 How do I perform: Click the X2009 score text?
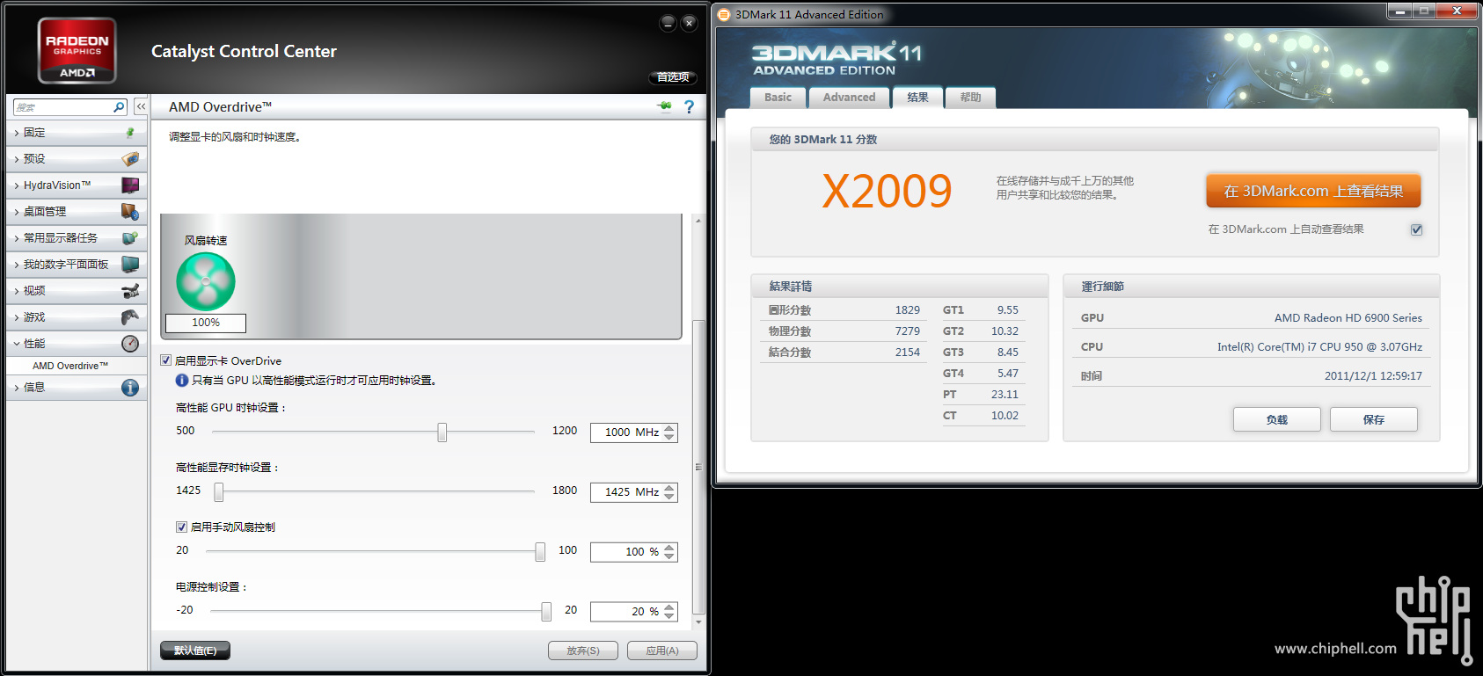[x=887, y=192]
